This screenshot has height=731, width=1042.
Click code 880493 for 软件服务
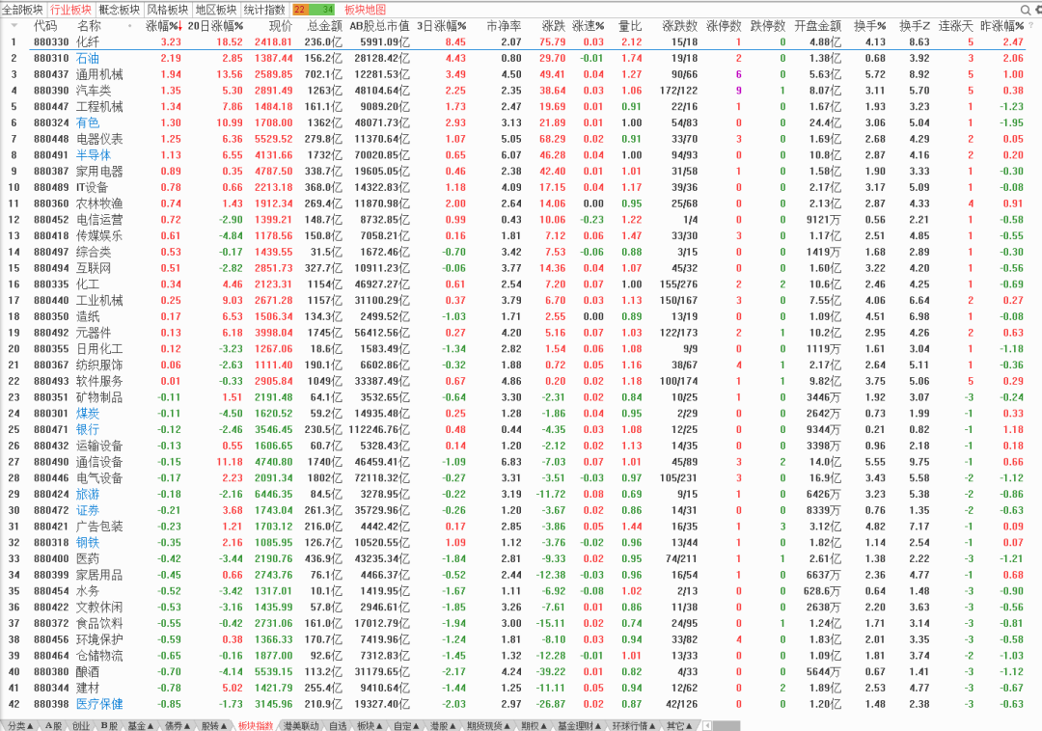51,381
